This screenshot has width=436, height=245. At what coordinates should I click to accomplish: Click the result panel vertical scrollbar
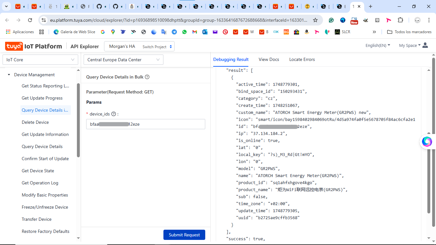click(x=429, y=173)
